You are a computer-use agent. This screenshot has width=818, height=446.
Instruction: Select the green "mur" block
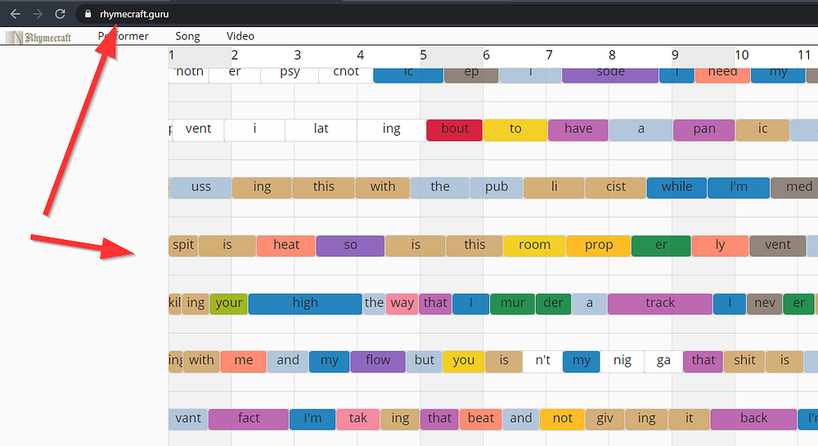[x=512, y=304]
